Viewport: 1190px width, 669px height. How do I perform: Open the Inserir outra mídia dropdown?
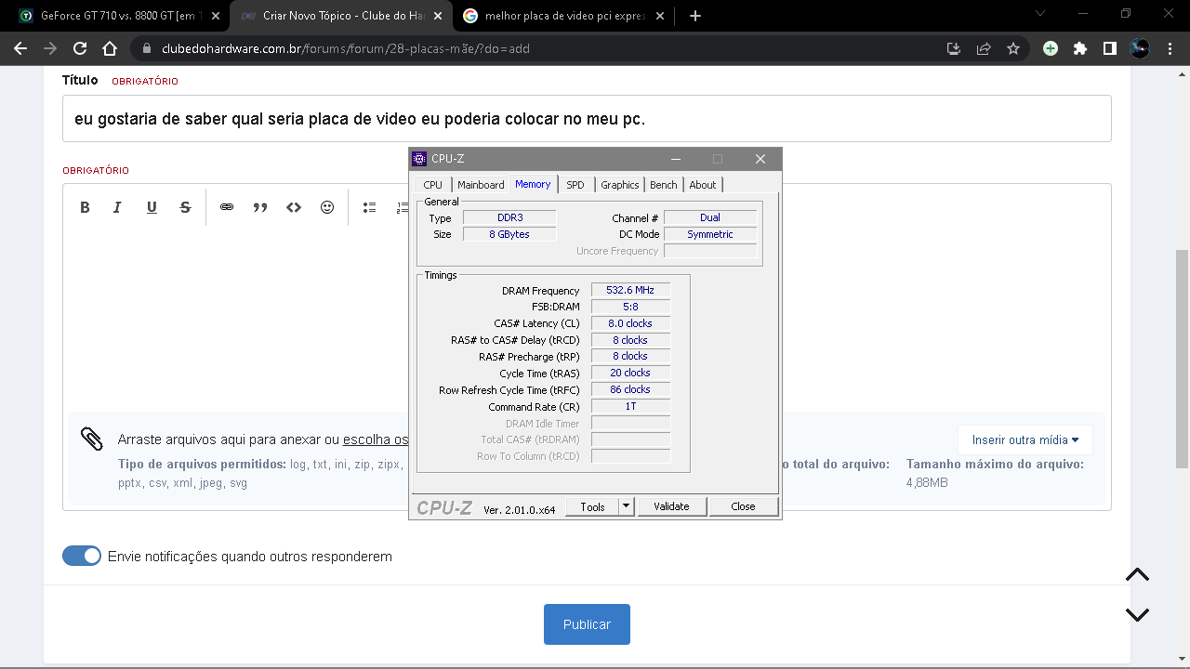point(1025,439)
